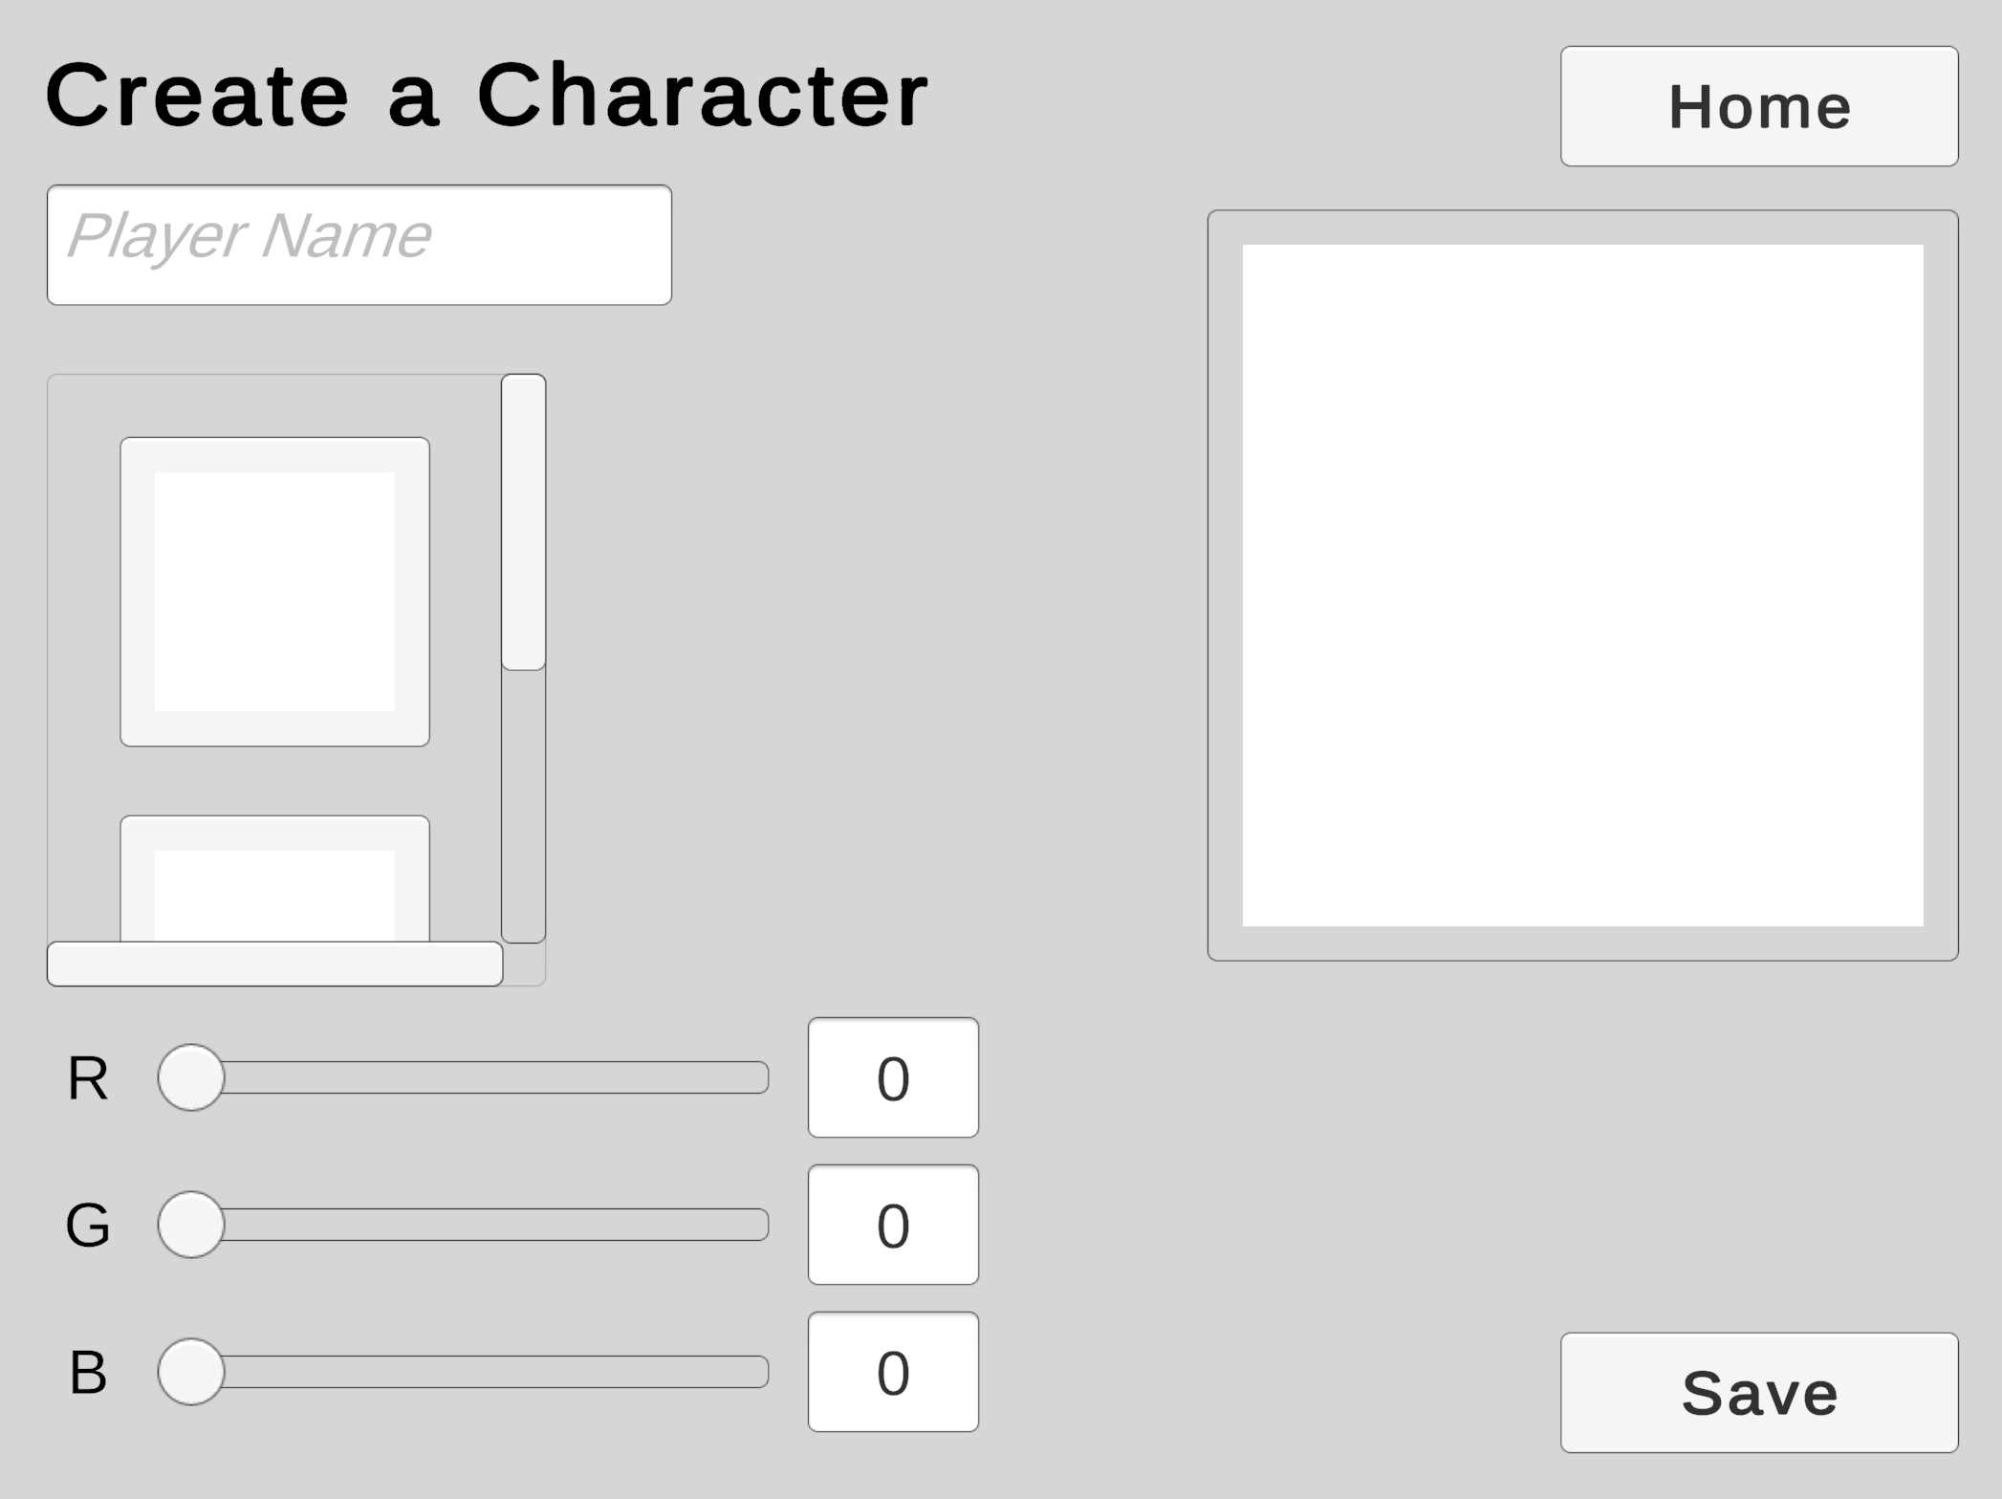Click the G slider handle

click(191, 1225)
